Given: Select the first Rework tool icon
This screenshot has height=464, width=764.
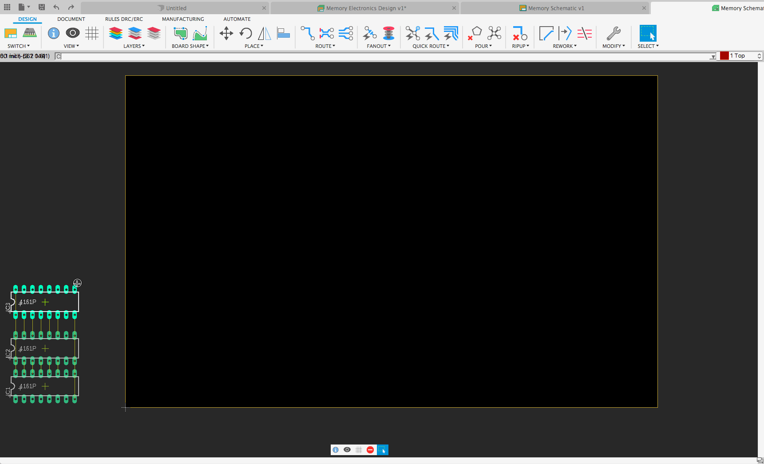Looking at the screenshot, I should coord(546,33).
